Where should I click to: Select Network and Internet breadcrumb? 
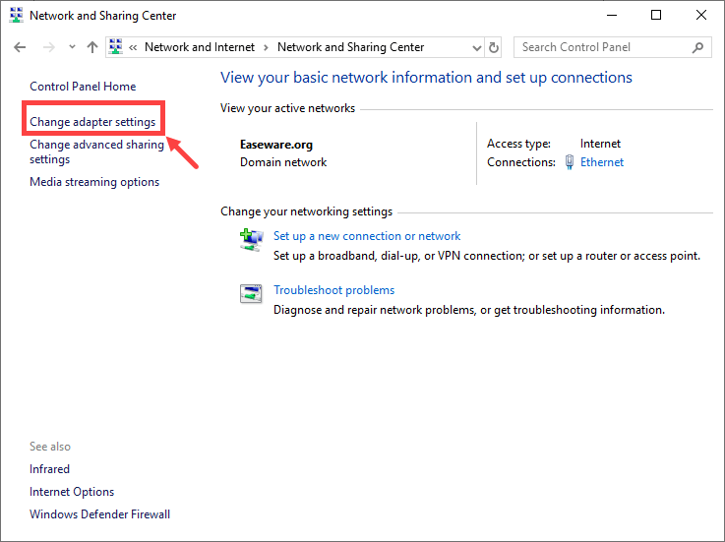point(199,47)
